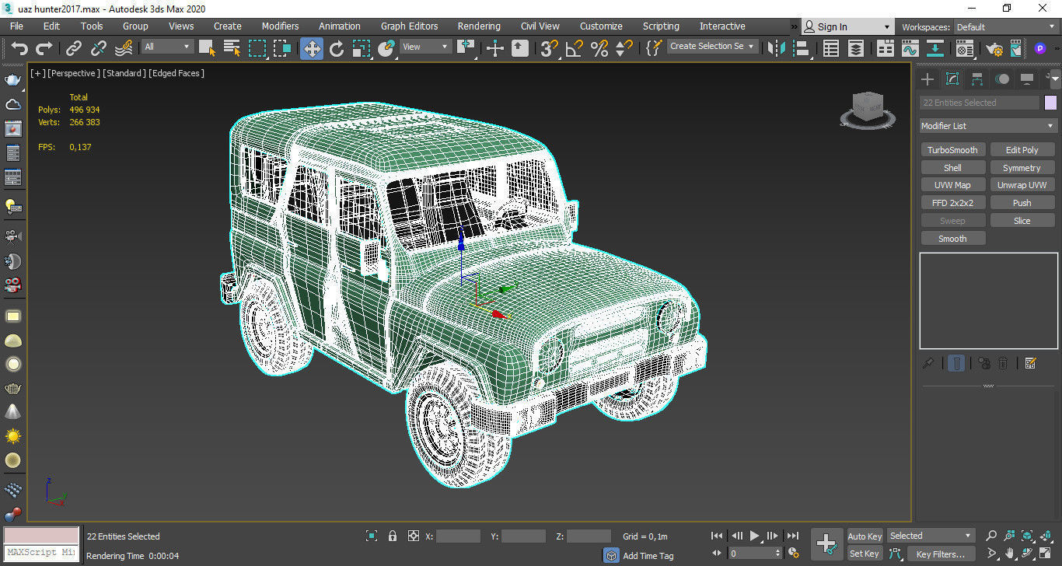Open the Layer Explorer
Viewport: 1062px width, 566px height.
click(856, 48)
